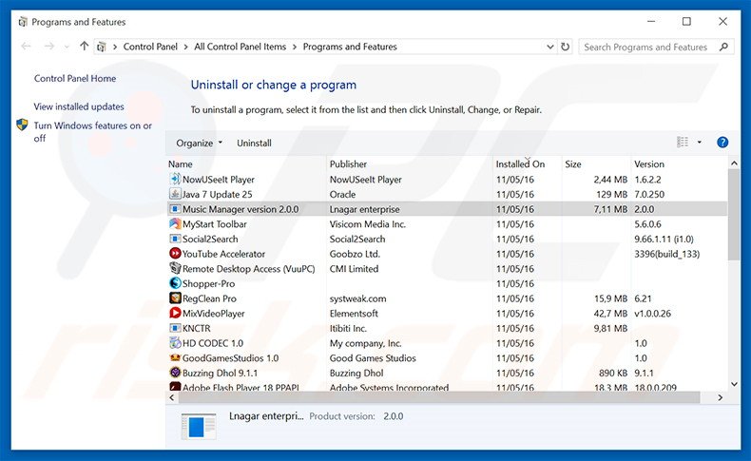Click the MyStart Toolbar program icon
The image size is (751, 461).
point(175,223)
